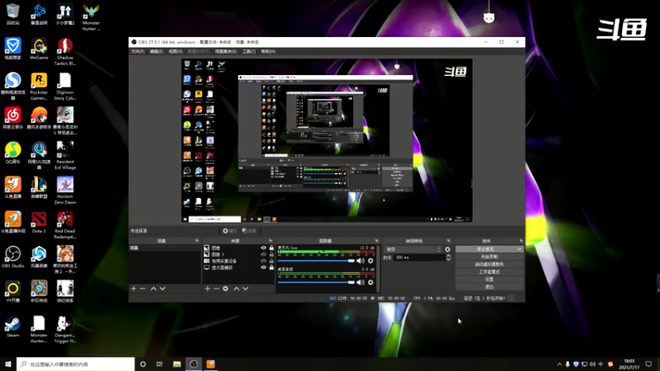Click the Settings button in Controls
This screenshot has height=371, width=660.
tap(489, 279)
